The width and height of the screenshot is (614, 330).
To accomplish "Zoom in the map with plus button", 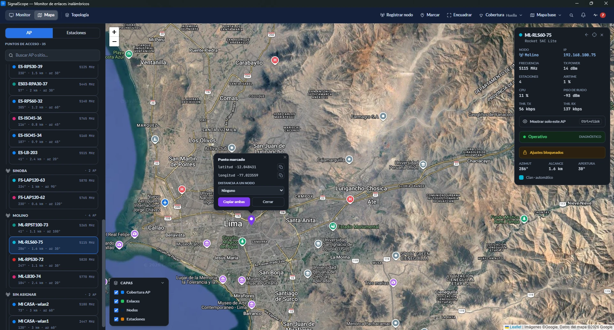I will click(x=114, y=32).
